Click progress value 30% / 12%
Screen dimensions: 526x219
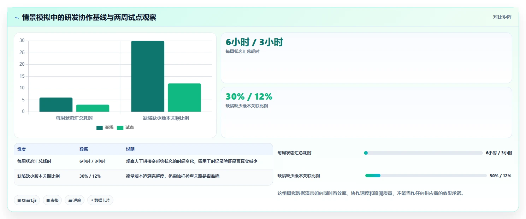500,176
